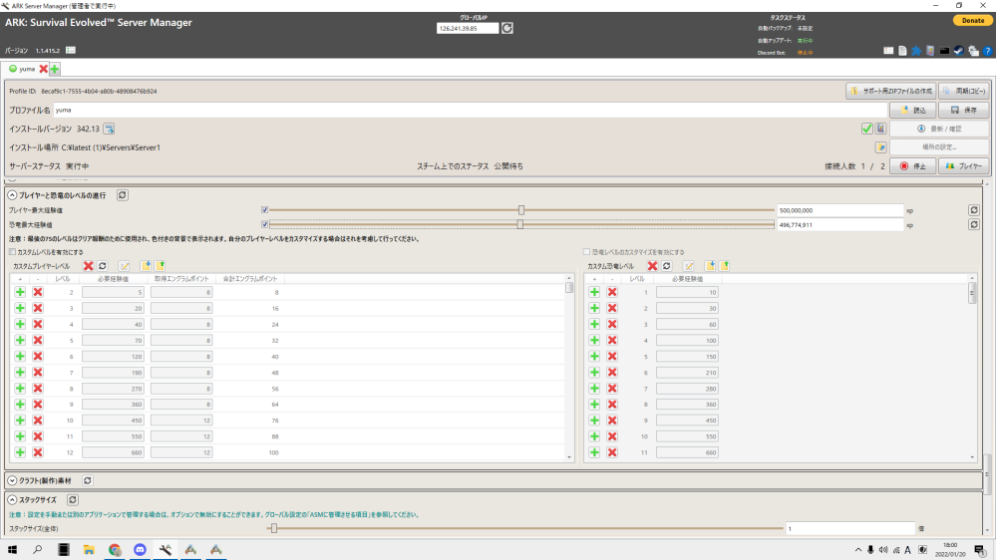Open install location folder icon
This screenshot has width=996, height=560.
[x=880, y=147]
